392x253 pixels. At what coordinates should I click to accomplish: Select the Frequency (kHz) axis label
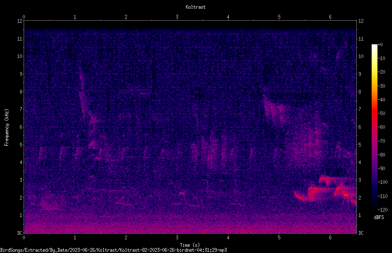pos(7,128)
